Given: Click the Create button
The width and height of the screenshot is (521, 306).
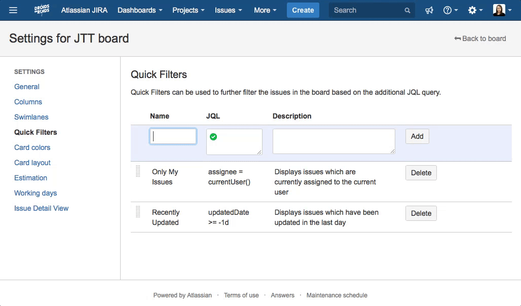Looking at the screenshot, I should point(303,10).
